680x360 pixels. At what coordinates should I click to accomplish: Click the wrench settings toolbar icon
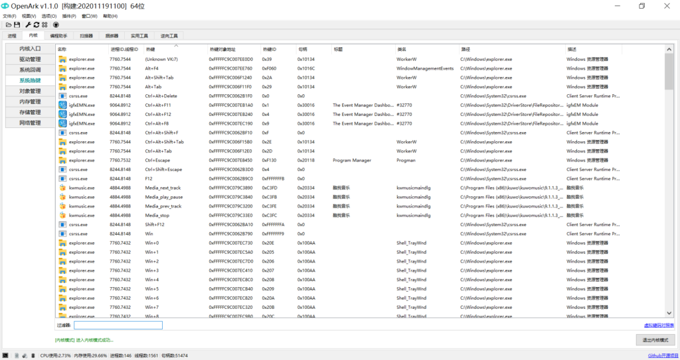click(28, 25)
